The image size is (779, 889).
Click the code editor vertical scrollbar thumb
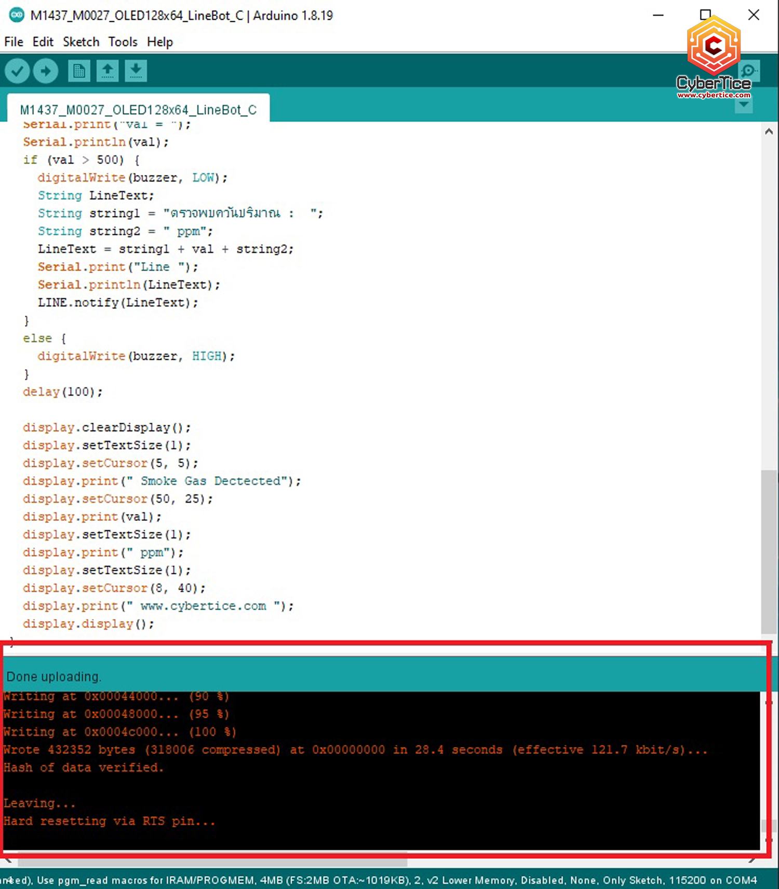tap(769, 550)
